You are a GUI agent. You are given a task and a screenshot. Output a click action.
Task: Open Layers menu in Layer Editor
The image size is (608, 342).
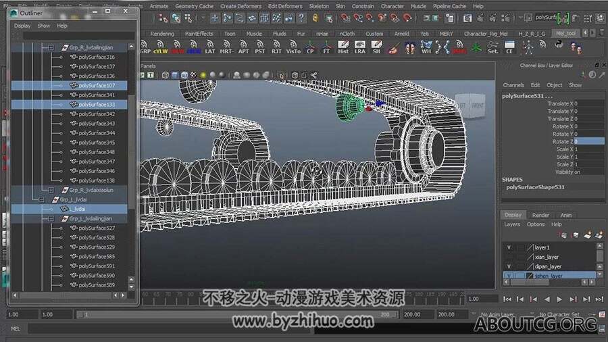tap(512, 224)
